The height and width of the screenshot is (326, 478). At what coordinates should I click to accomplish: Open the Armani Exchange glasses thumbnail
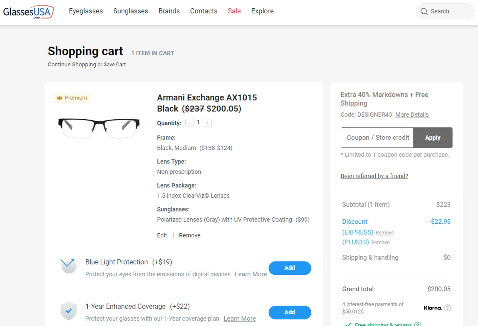[x=99, y=128]
